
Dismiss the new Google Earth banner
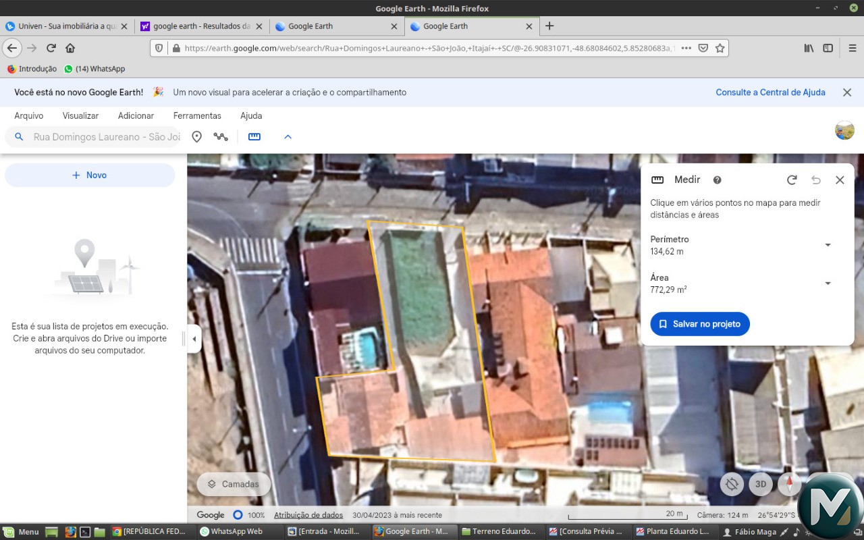pos(847,92)
